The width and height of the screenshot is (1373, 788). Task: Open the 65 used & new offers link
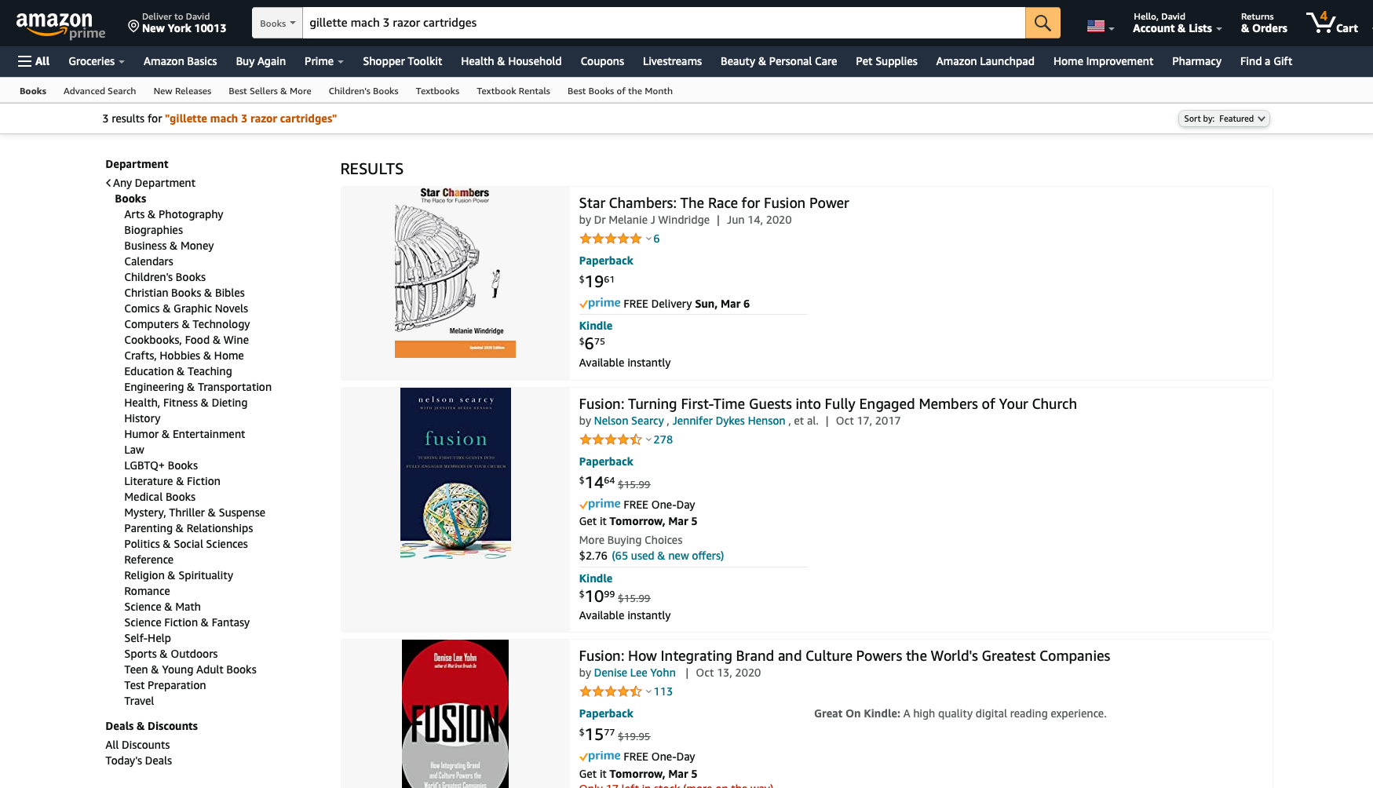(667, 556)
